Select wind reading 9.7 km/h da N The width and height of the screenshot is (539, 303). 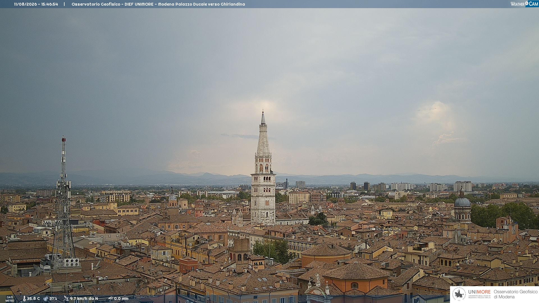84,299
